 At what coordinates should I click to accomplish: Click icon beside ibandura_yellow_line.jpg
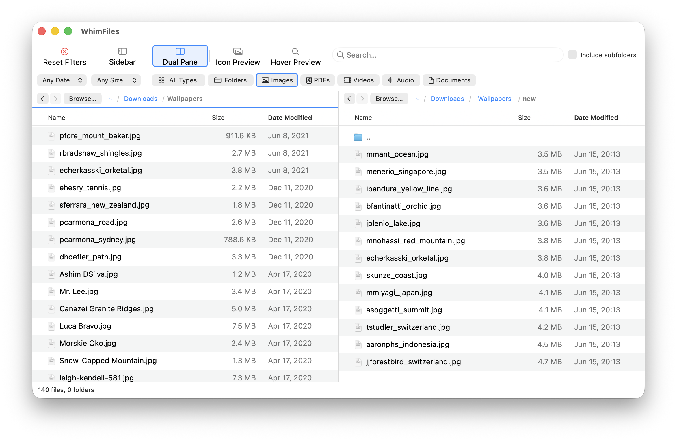358,189
